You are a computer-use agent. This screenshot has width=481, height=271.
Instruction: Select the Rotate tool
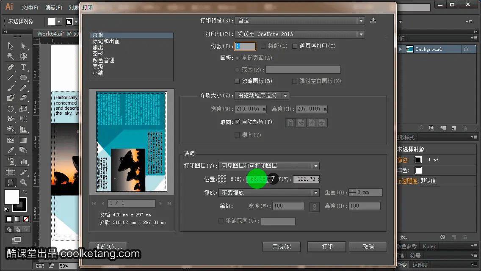[11, 109]
